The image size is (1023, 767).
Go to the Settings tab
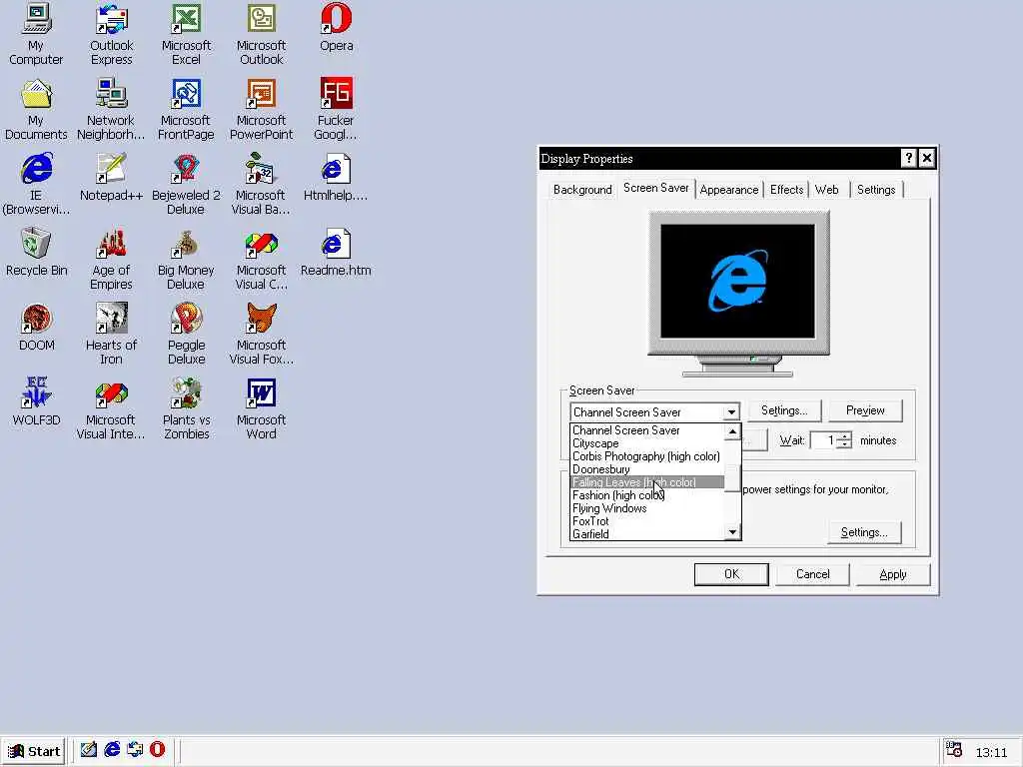875,190
